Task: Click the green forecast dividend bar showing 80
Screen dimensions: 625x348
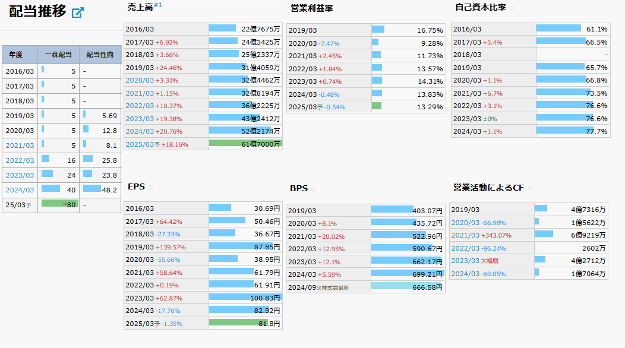Action: (x=59, y=204)
